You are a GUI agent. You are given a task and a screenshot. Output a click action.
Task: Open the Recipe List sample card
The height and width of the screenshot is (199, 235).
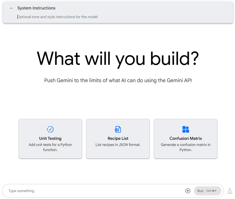pos(118,139)
